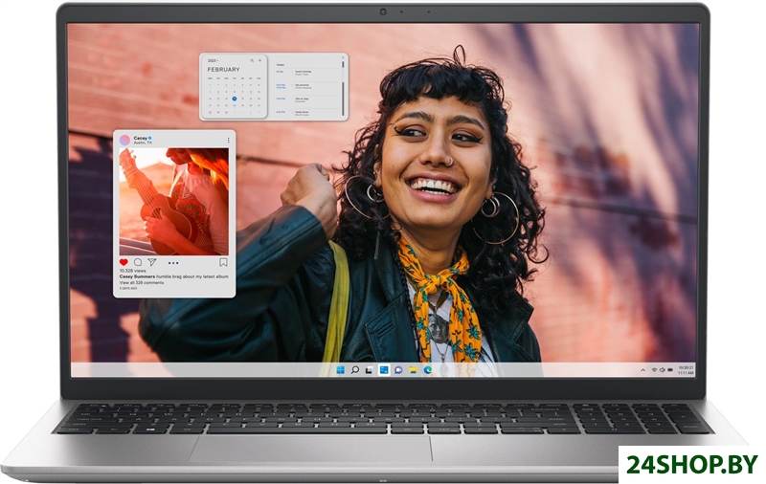Show hidden tray icons chevron
The height and width of the screenshot is (484, 766).
tap(642, 370)
